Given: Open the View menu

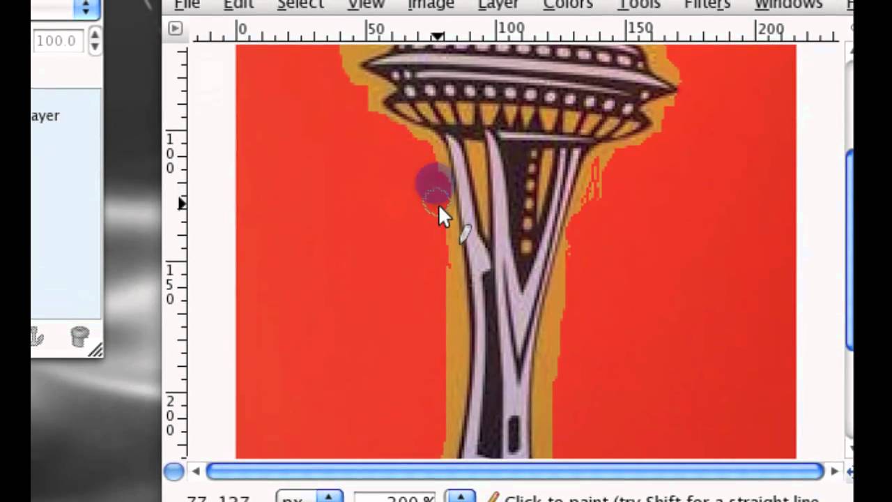Looking at the screenshot, I should pos(367,4).
